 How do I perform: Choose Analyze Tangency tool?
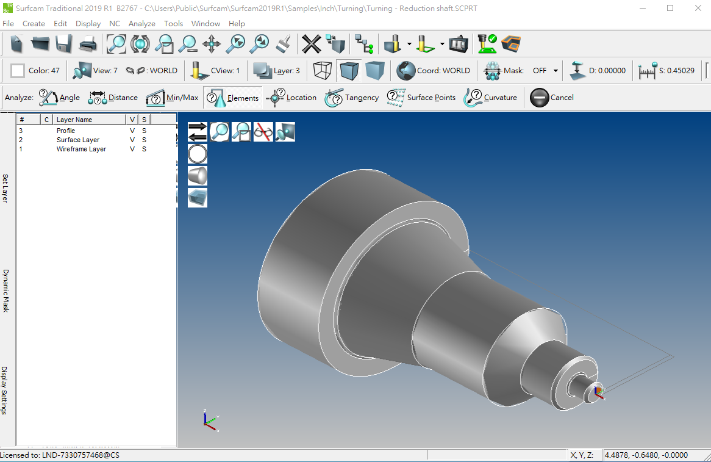click(352, 98)
